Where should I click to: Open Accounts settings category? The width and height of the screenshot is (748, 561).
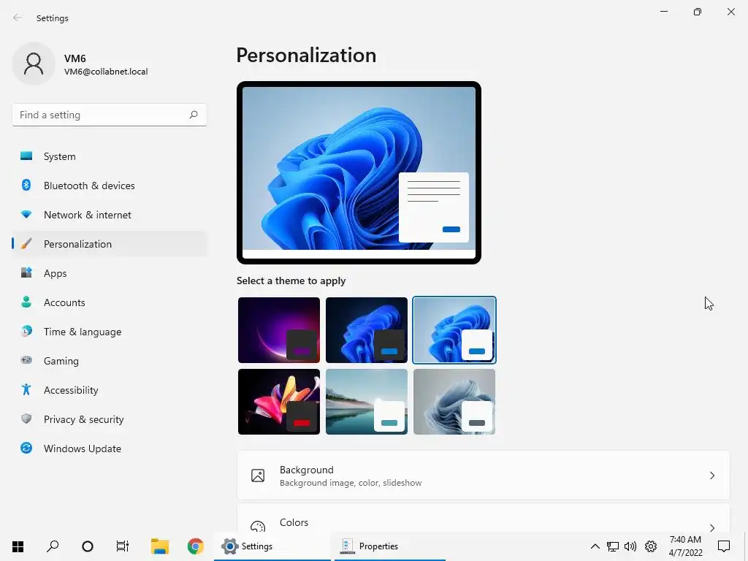tap(110, 302)
